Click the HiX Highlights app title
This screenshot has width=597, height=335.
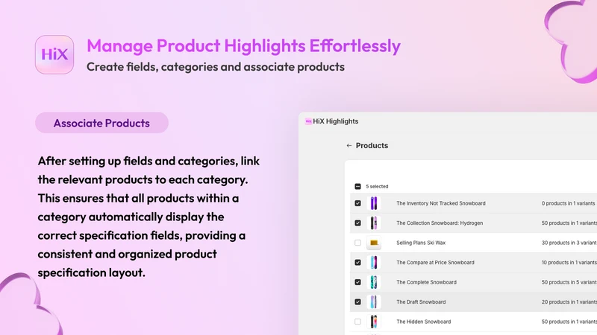pos(335,121)
